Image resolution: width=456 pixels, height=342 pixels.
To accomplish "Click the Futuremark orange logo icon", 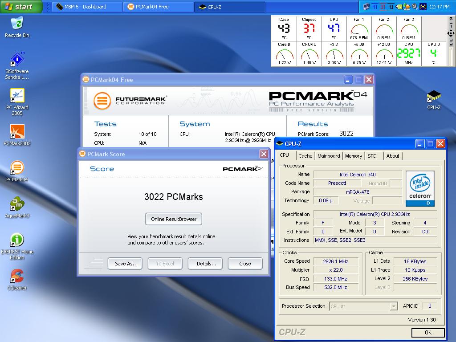I will [x=102, y=101].
